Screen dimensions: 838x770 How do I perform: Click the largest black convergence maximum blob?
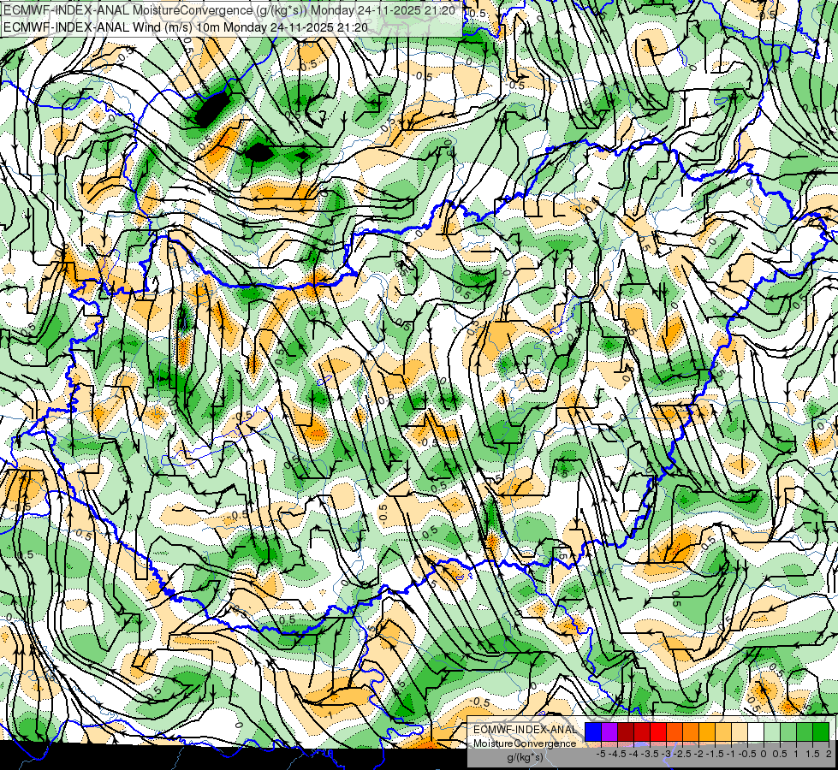[211, 110]
